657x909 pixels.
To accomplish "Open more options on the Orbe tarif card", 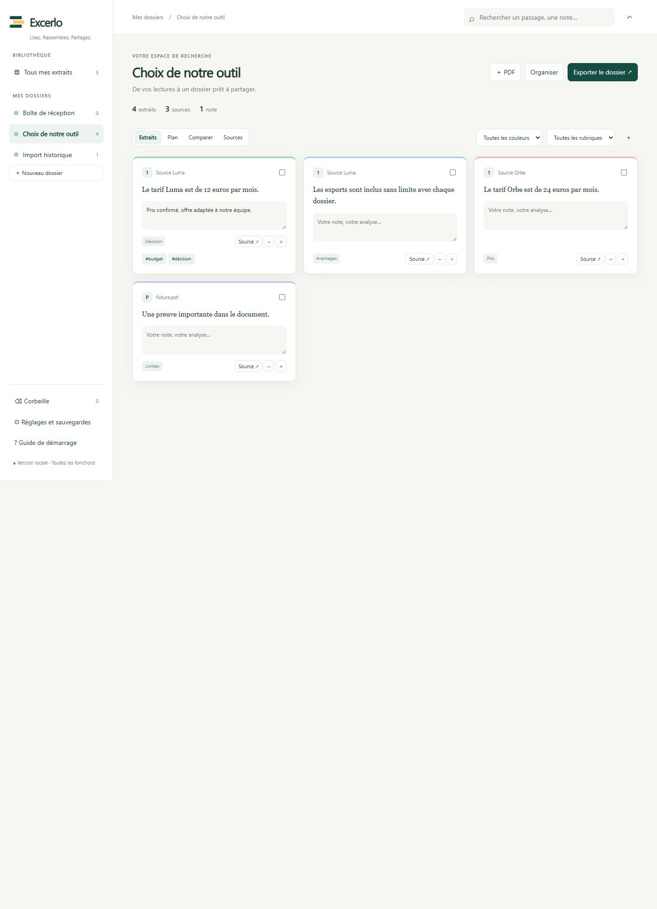I will pos(610,259).
